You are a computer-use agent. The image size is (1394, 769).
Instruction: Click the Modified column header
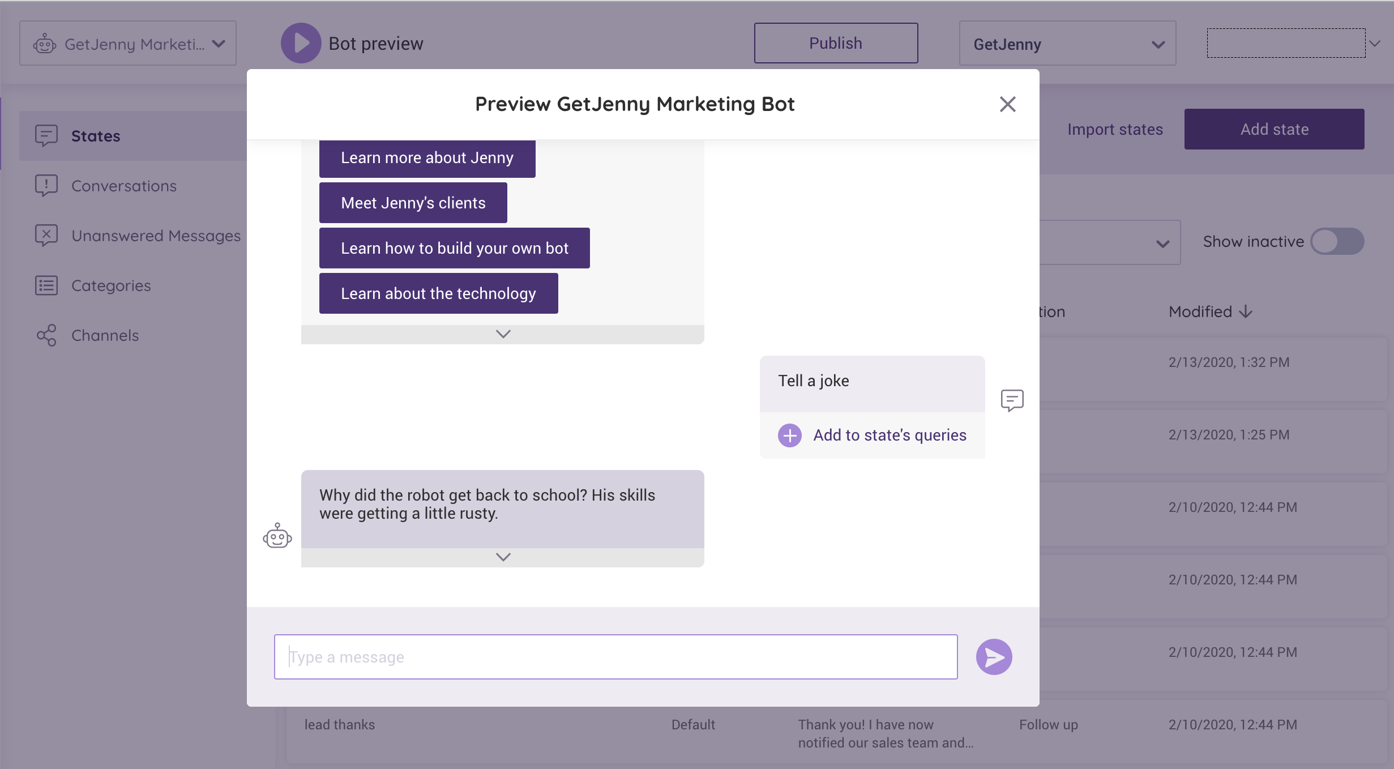[x=1211, y=311]
